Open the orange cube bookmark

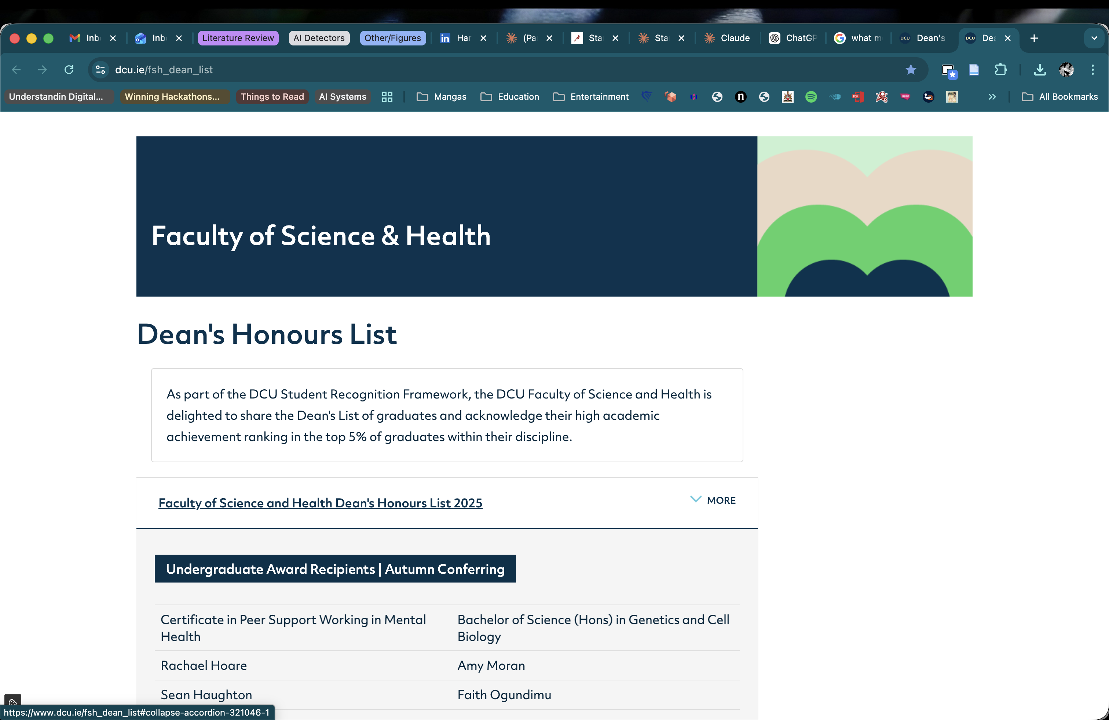(x=670, y=97)
